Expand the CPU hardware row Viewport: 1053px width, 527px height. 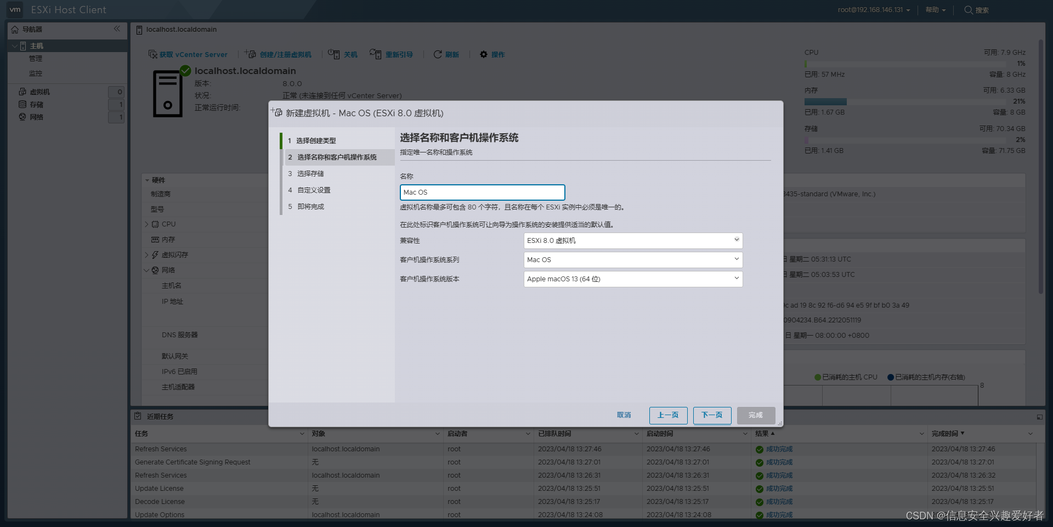pos(146,224)
